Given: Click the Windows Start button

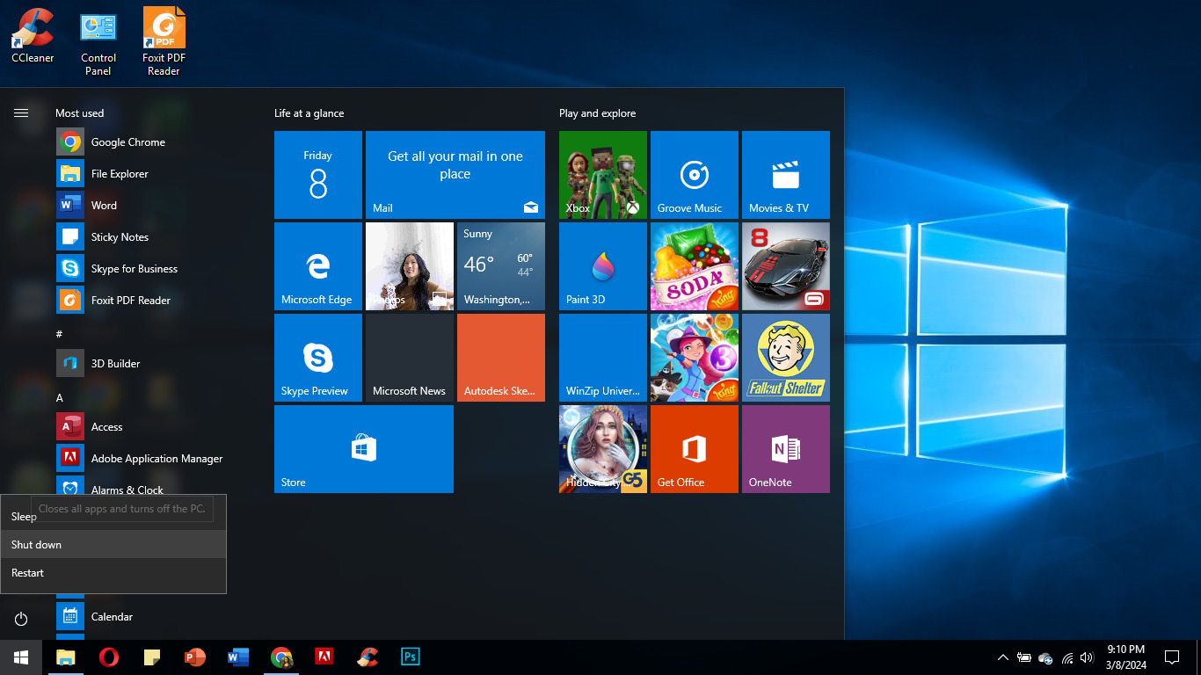Looking at the screenshot, I should [21, 657].
